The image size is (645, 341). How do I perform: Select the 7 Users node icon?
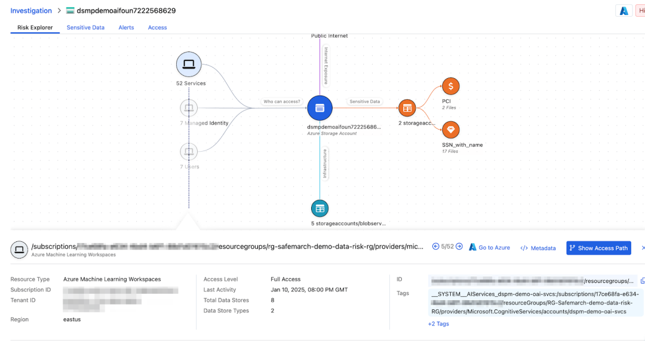189,152
